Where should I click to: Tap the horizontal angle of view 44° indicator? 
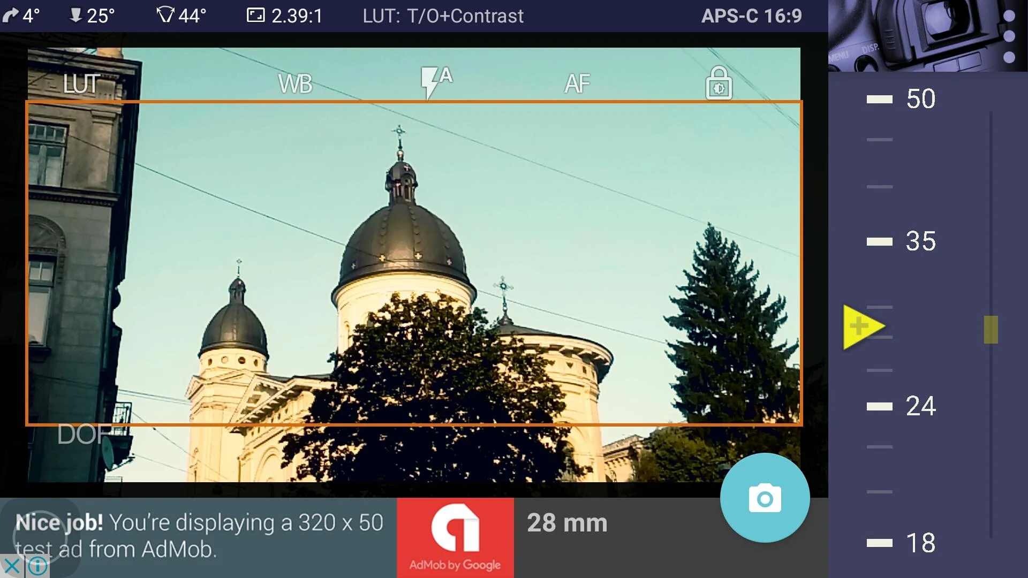click(181, 16)
